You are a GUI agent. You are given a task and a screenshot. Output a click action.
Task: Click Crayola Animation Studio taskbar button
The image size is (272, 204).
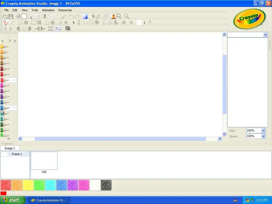49,200
